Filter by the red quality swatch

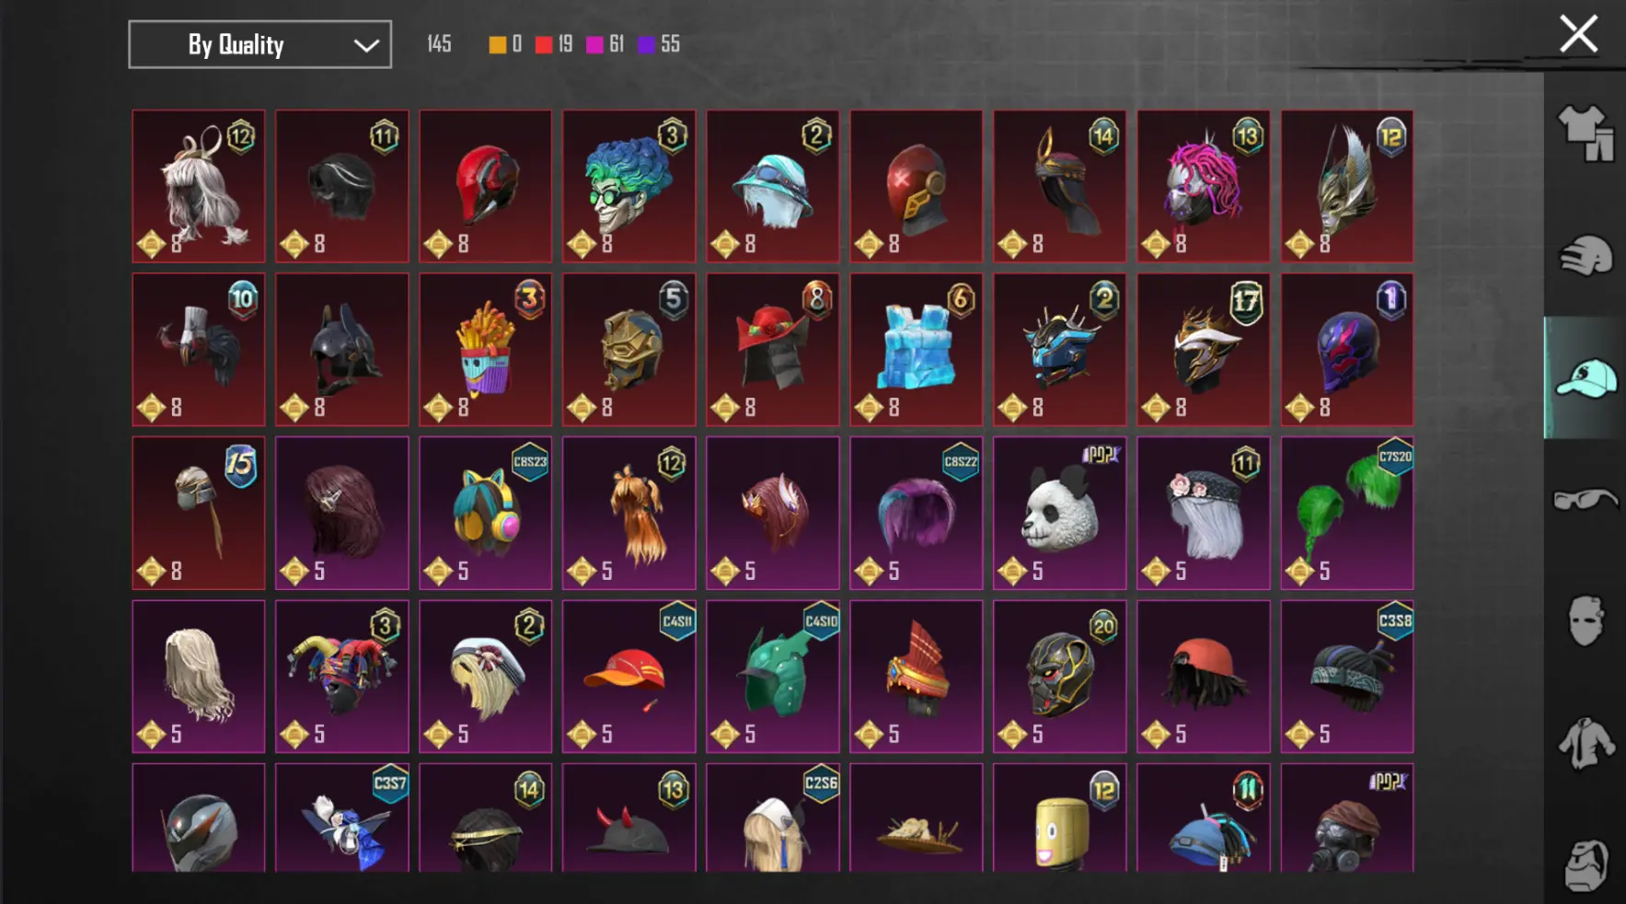(544, 44)
